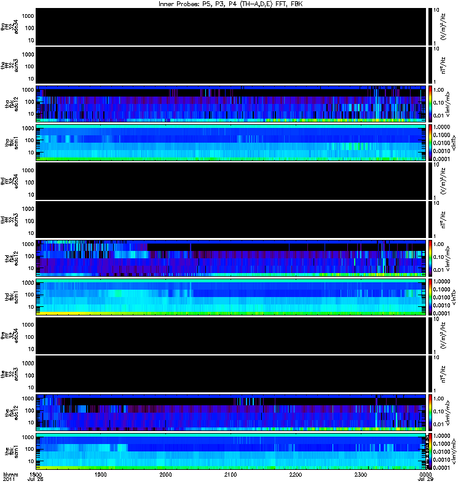The image size is (461, 492).
Task: Click the color bar beside tha fbk scm1
Action: point(430,143)
